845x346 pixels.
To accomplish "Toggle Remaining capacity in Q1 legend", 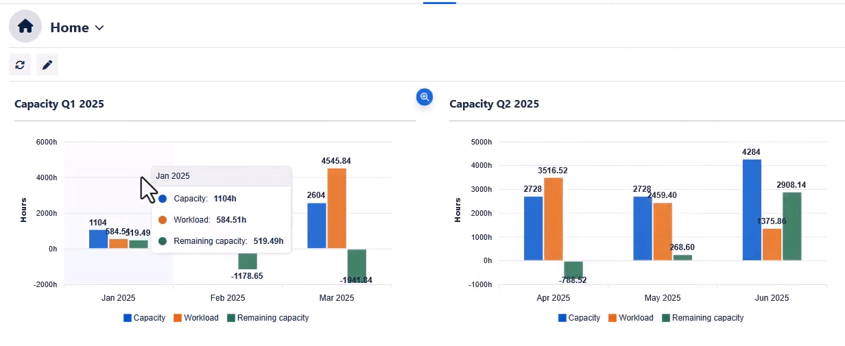I will (268, 318).
